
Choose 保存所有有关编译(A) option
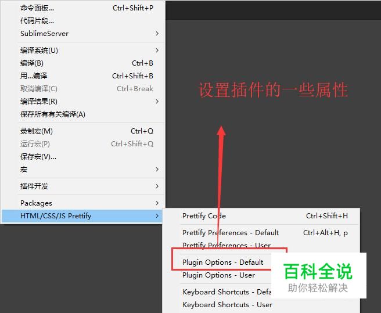(x=82, y=114)
